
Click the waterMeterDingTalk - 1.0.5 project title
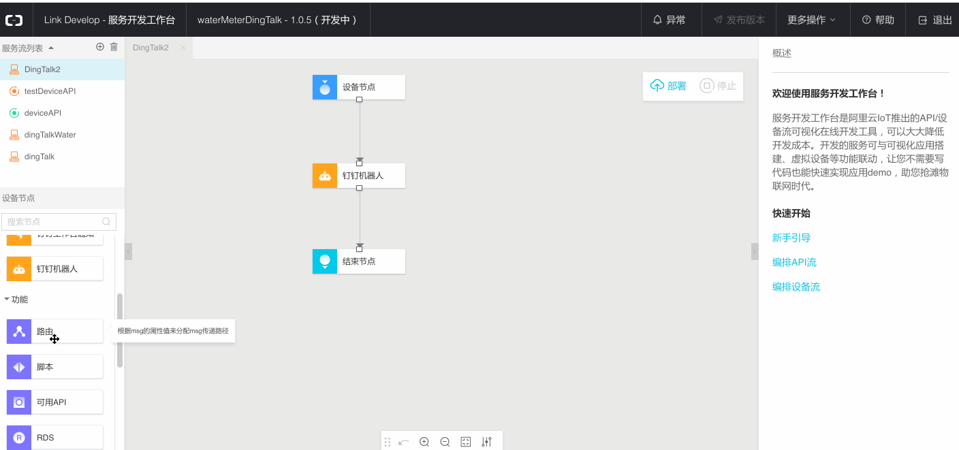tap(277, 20)
